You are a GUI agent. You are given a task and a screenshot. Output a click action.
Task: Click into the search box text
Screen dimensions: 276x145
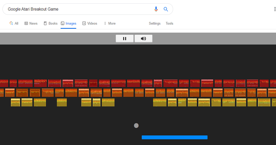click(x=33, y=9)
